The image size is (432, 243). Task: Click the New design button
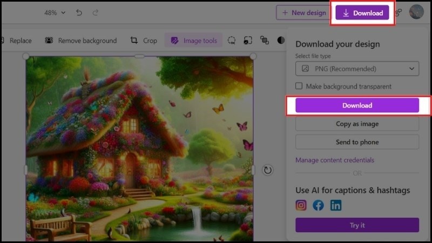(x=301, y=13)
